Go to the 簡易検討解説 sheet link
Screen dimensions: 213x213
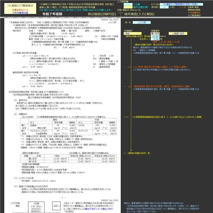pos(194,10)
